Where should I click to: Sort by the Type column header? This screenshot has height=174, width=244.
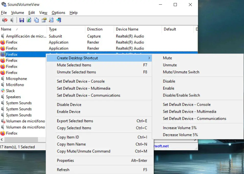(66, 29)
